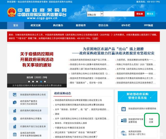Open the 购买服务 navigation tab
Screen dimensions: 166x139
point(58,25)
